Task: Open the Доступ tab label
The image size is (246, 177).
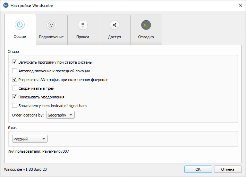Action: [114, 37]
